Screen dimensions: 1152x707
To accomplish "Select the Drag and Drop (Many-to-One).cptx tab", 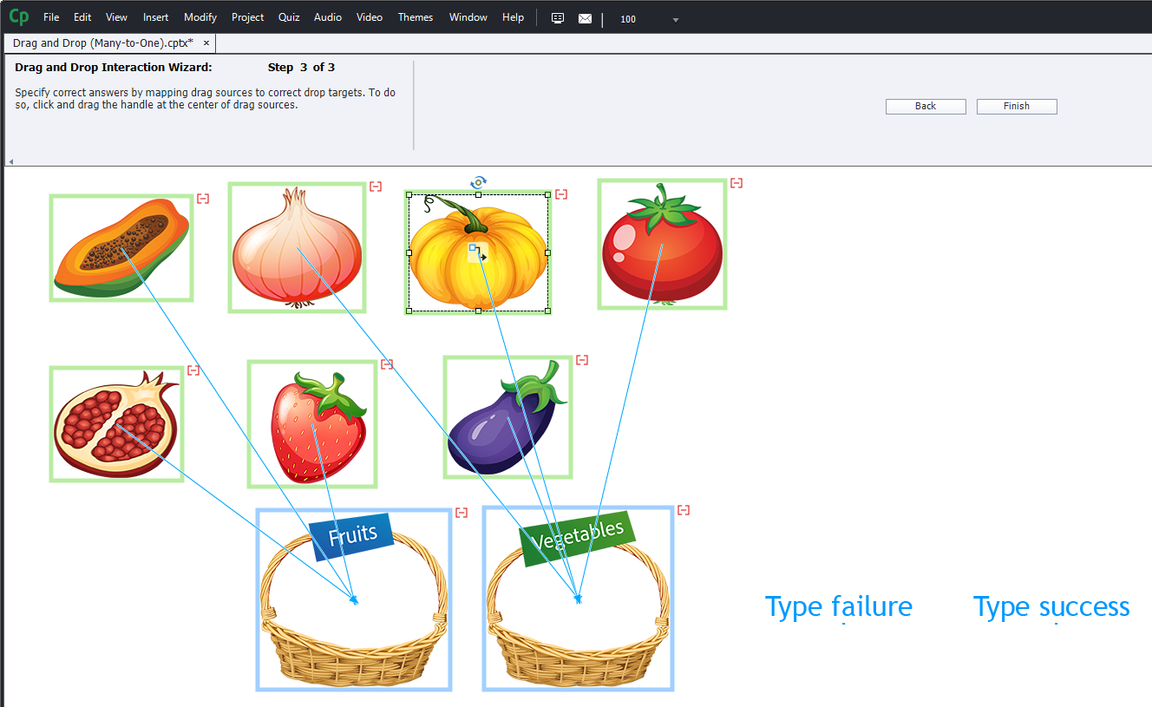I will pos(101,42).
